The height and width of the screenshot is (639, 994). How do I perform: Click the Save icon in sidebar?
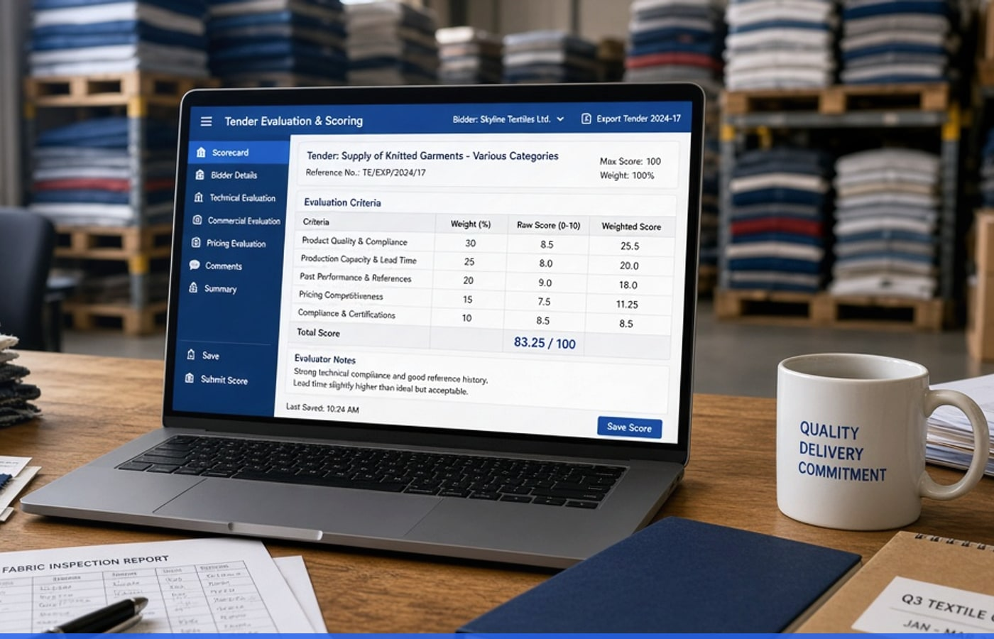tap(190, 354)
